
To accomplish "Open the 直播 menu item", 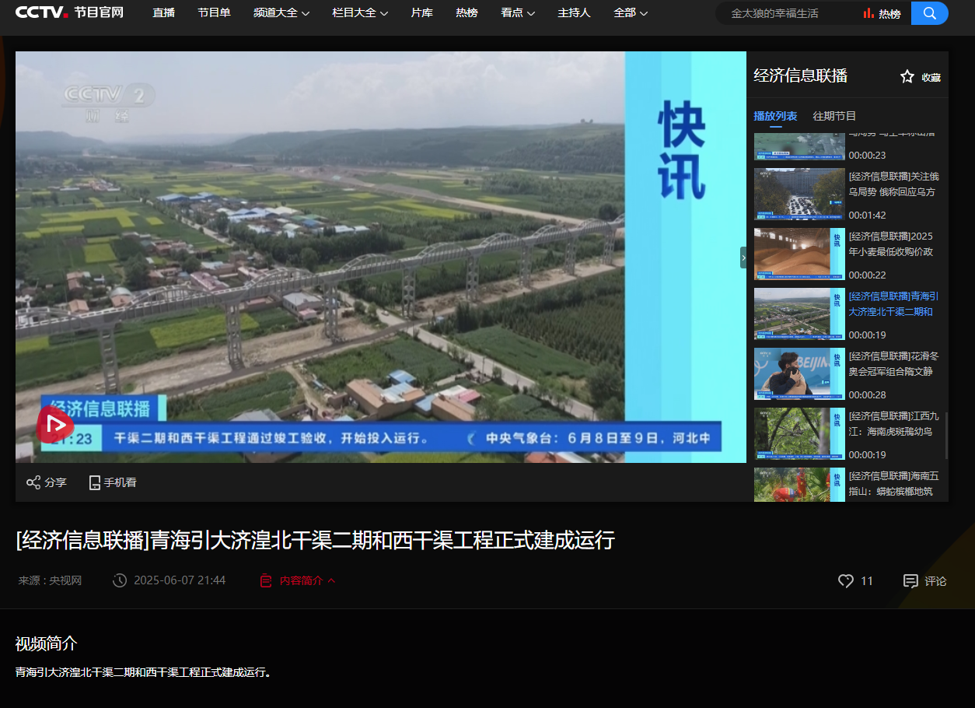I will [x=164, y=12].
